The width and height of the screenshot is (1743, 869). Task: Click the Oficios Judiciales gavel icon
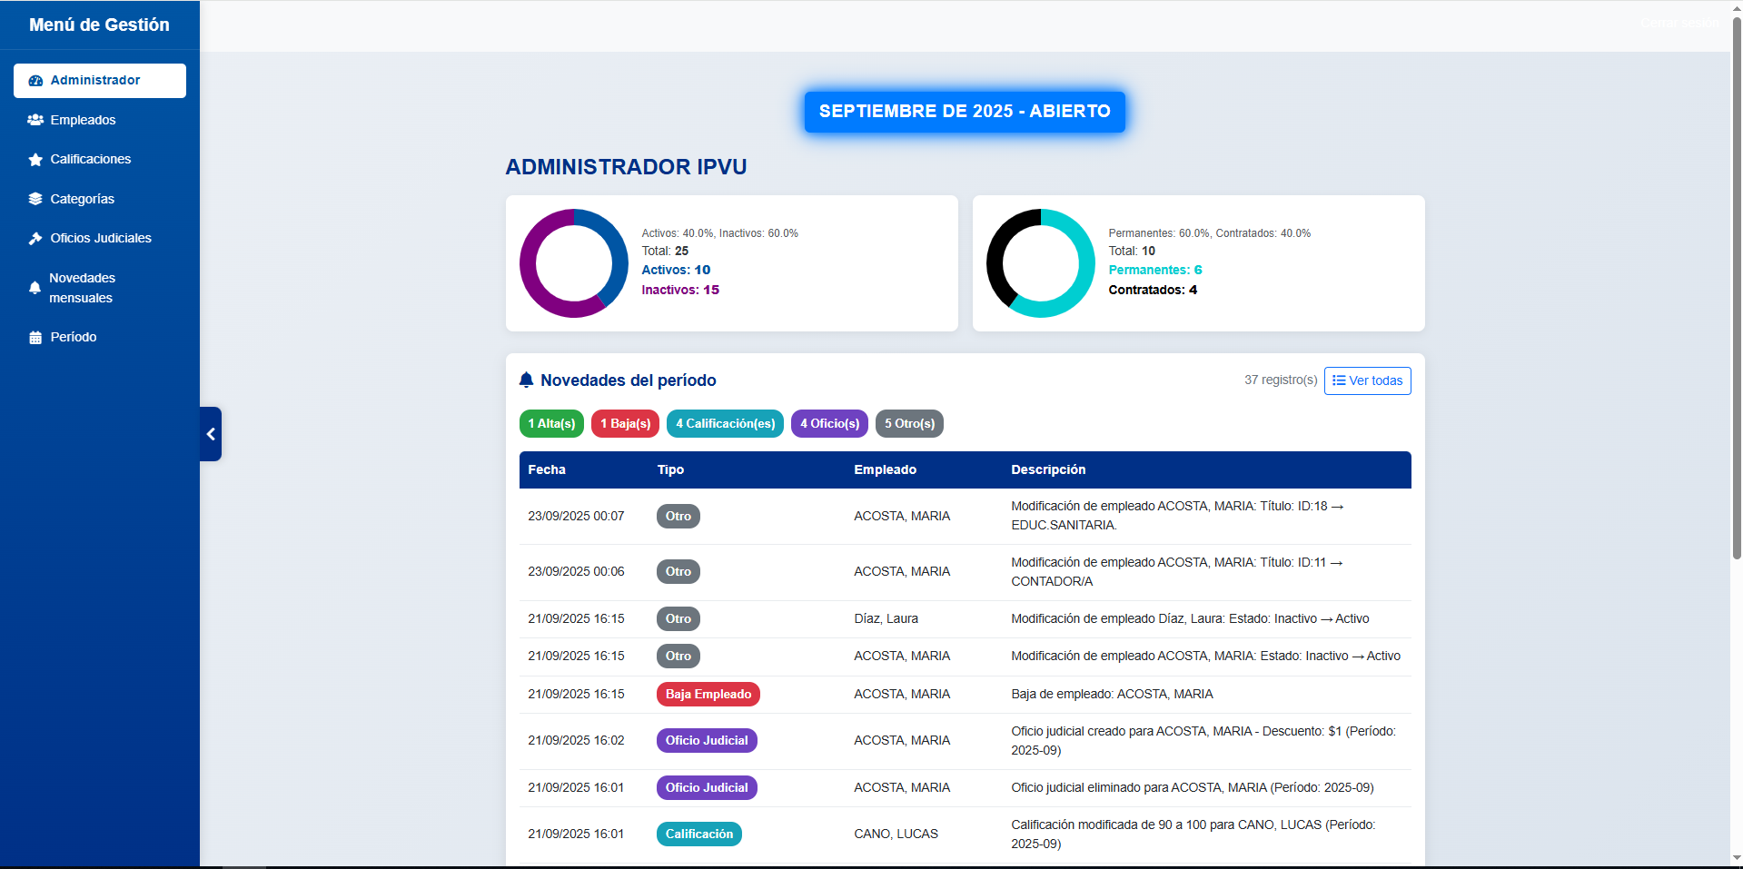coord(35,239)
